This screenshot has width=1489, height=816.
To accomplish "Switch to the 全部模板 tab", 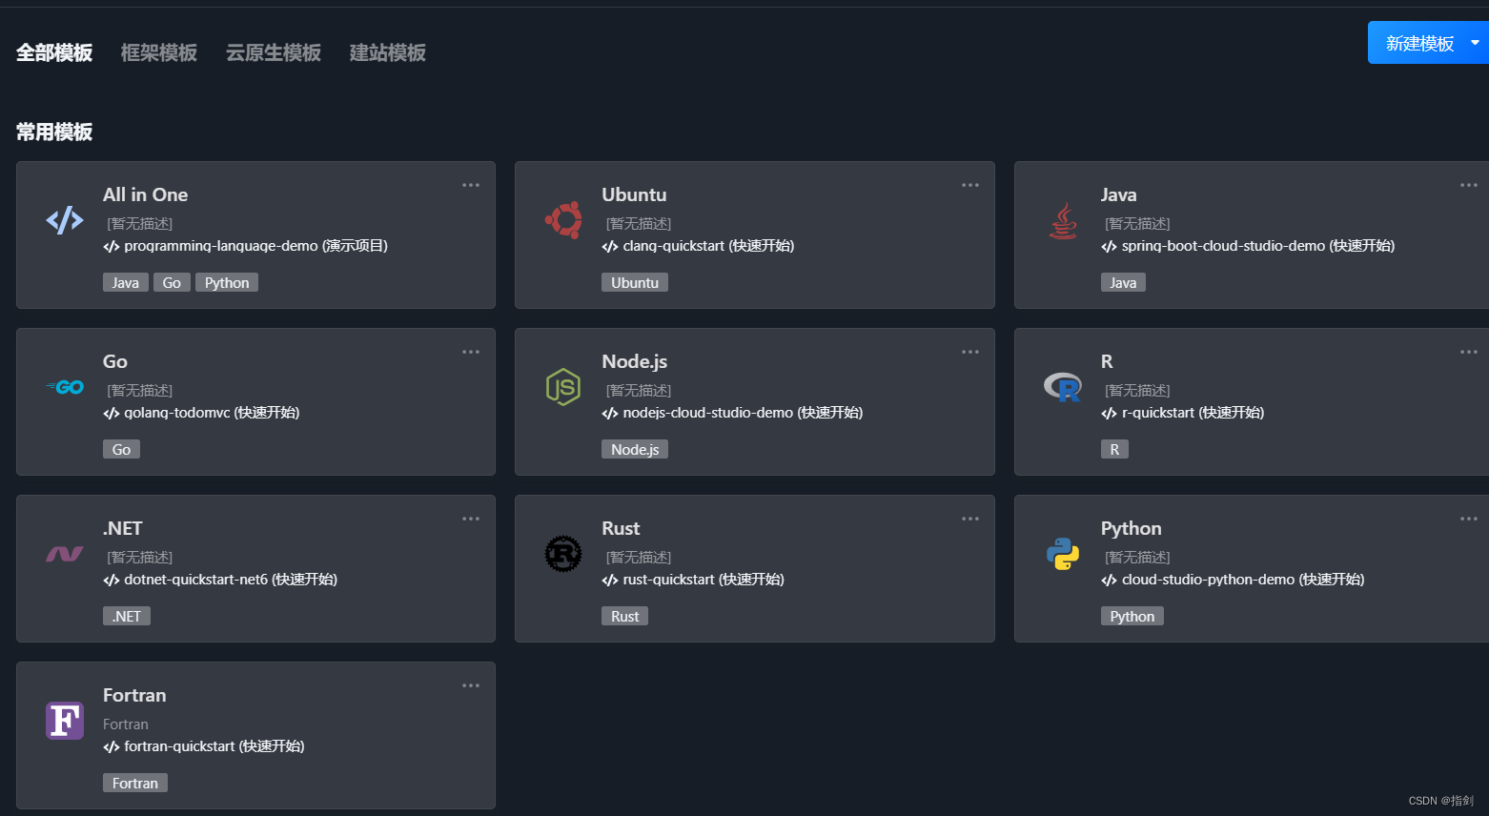I will click(54, 52).
